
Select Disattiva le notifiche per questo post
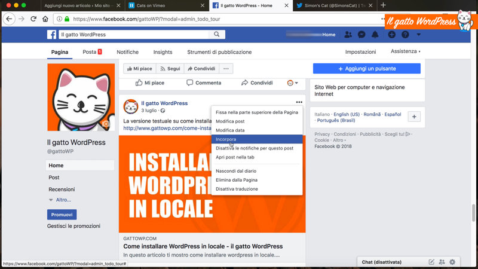tap(257, 148)
